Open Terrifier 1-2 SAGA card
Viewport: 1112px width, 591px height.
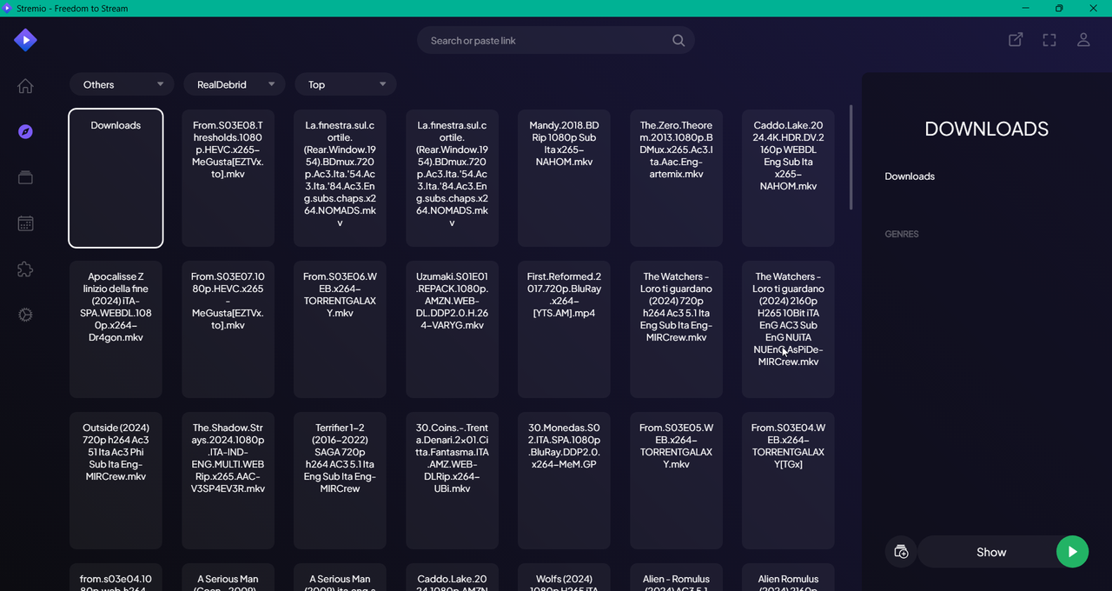pos(340,481)
